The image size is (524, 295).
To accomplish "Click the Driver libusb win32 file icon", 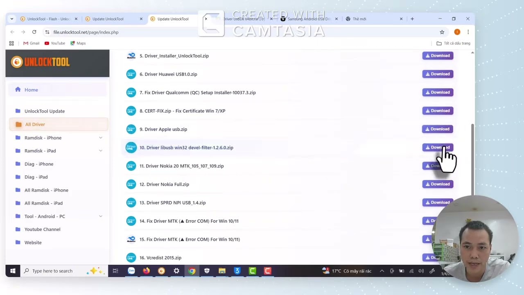I will [131, 147].
